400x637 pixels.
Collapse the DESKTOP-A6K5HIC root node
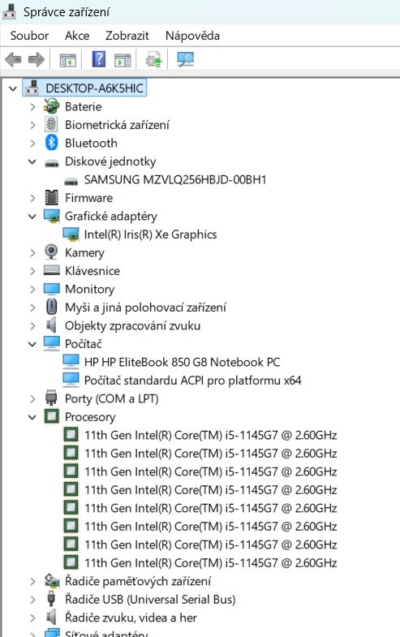[13, 88]
